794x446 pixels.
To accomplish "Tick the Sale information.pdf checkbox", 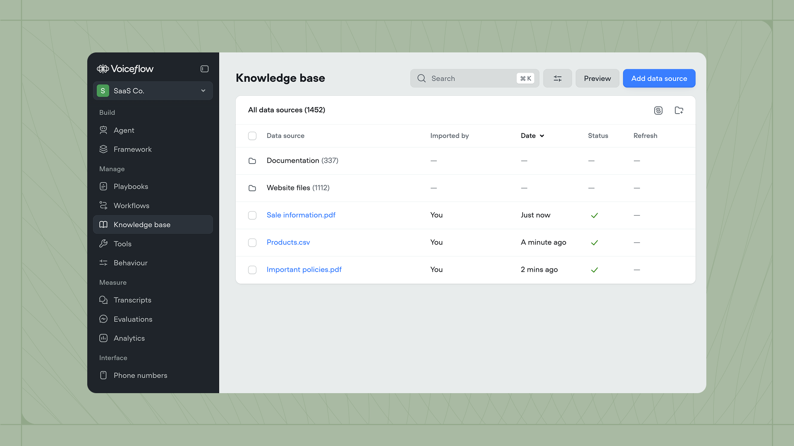I will (252, 215).
